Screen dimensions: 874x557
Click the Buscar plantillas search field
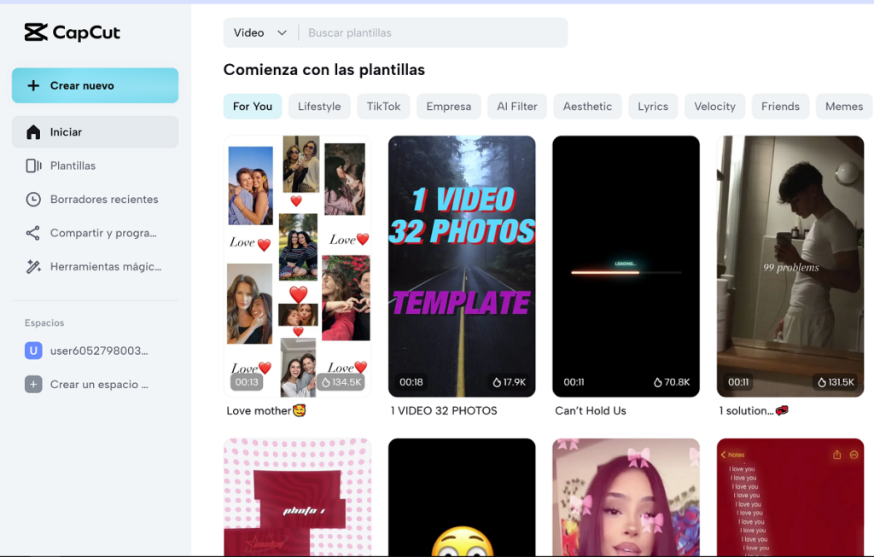pyautogui.click(x=434, y=33)
